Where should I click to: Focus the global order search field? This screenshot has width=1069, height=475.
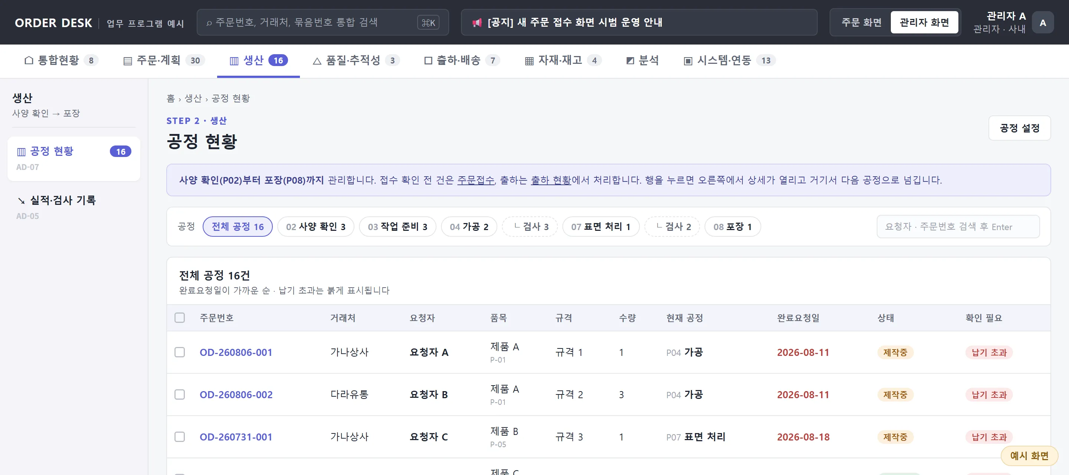click(x=323, y=22)
